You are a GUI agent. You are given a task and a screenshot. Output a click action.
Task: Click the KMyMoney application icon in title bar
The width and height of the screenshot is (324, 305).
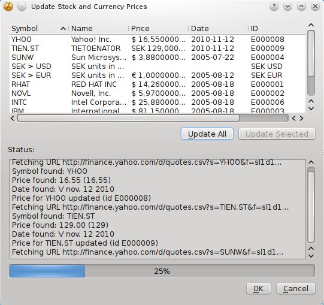coord(8,7)
